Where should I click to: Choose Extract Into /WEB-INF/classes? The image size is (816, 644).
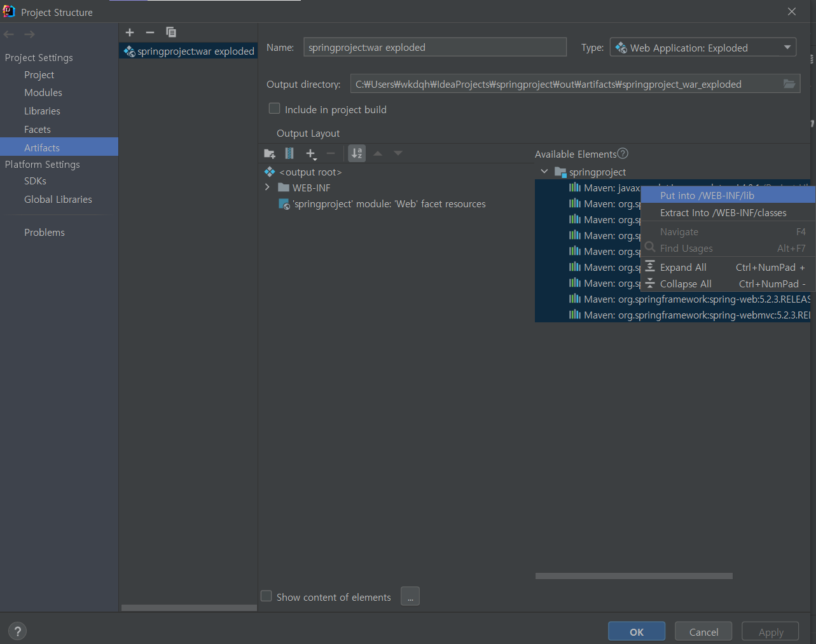click(728, 213)
